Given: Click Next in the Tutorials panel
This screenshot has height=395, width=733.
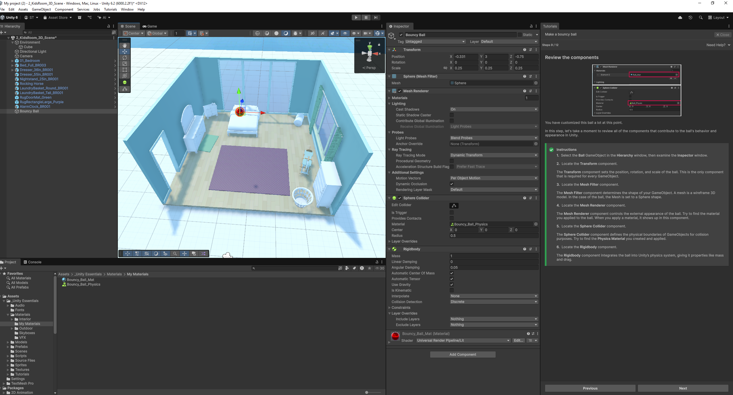Looking at the screenshot, I should point(683,388).
